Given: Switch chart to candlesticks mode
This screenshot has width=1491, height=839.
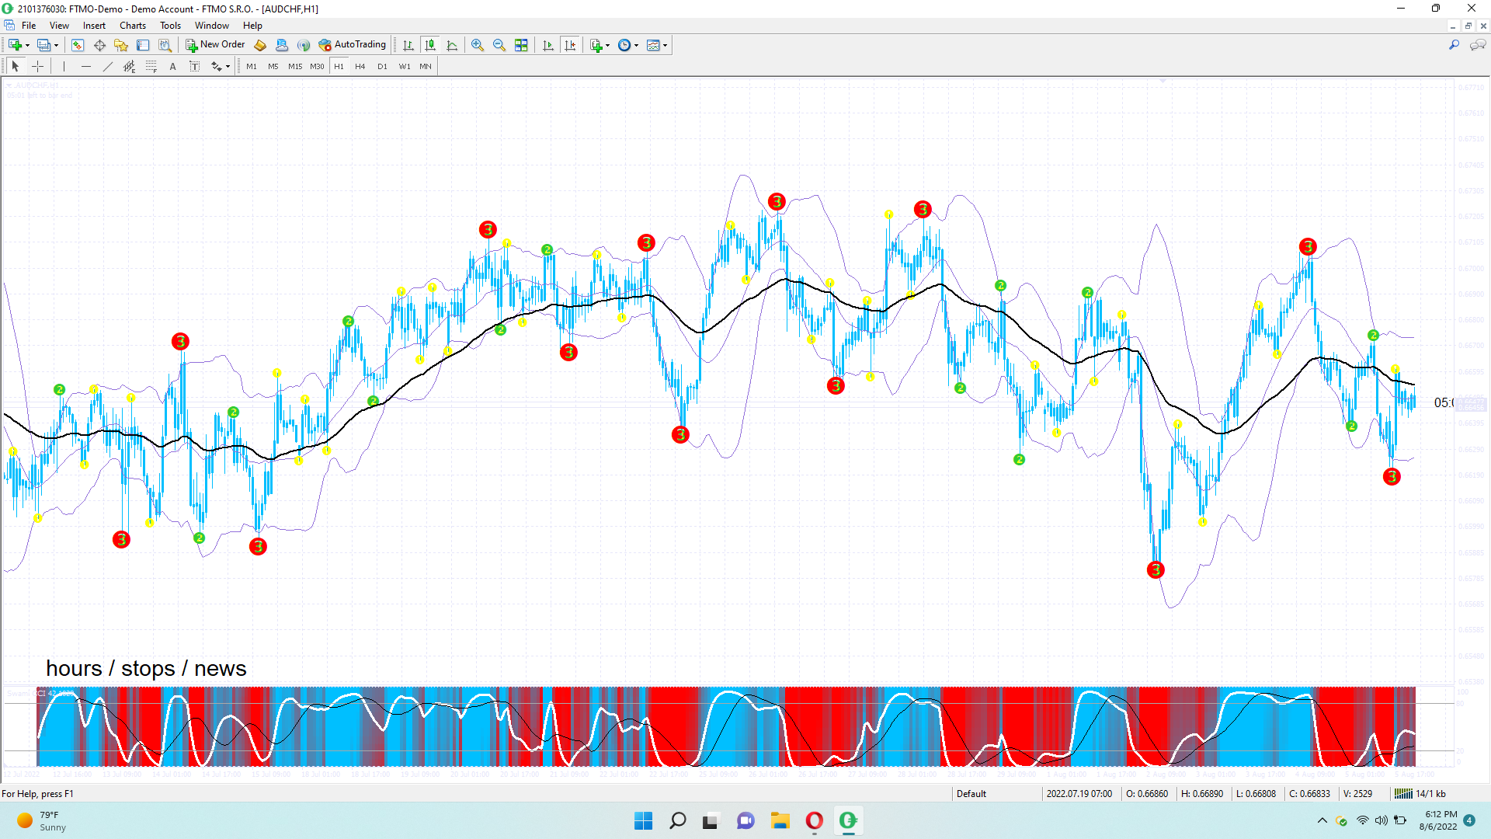Looking at the screenshot, I should tap(430, 45).
